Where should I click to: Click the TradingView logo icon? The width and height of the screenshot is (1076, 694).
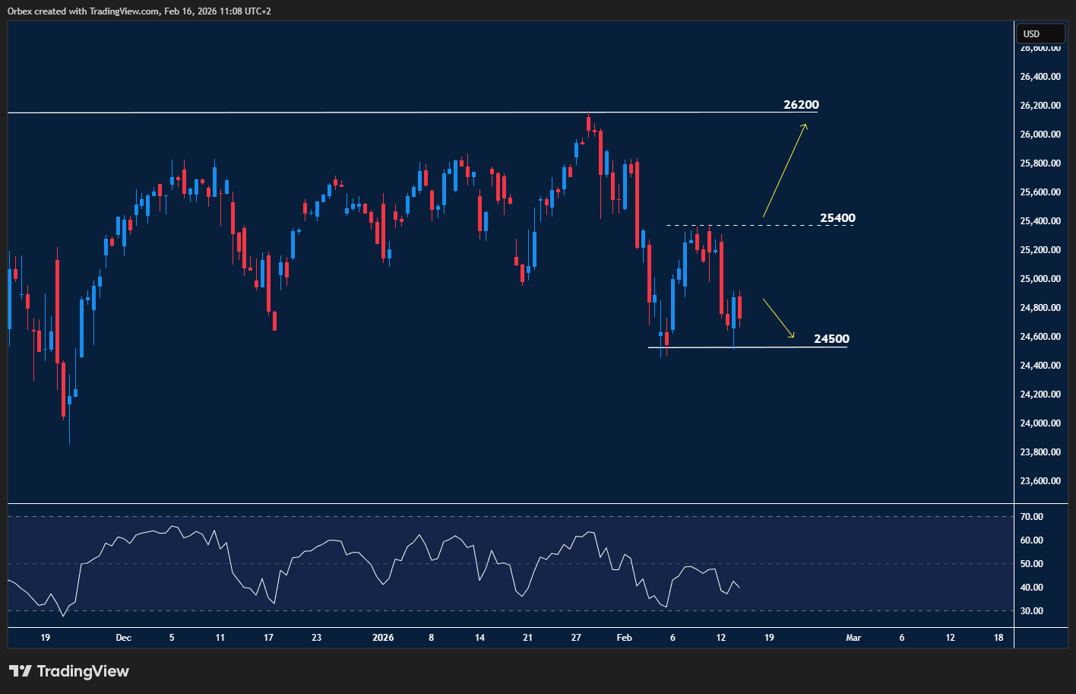point(20,671)
